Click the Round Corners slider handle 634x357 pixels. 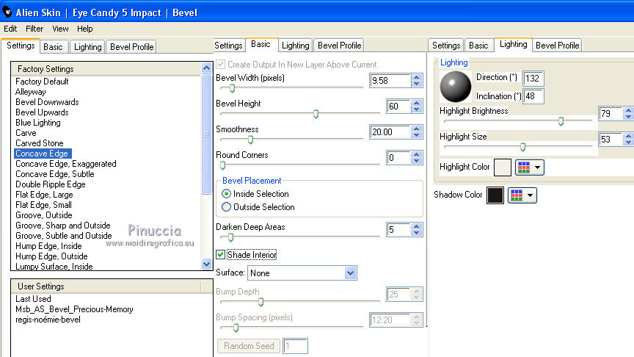[223, 165]
